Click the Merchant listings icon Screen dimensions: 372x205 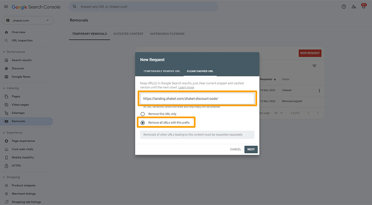[x=6, y=194]
